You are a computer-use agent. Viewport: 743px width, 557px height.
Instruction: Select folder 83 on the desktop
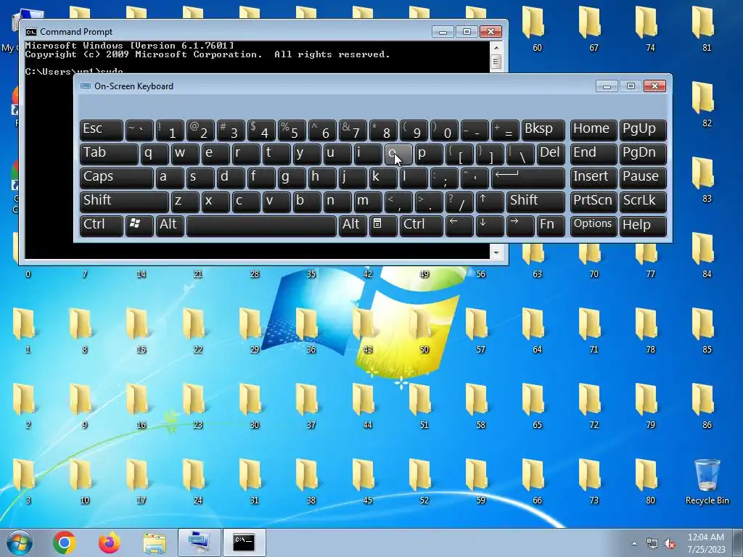click(x=704, y=179)
